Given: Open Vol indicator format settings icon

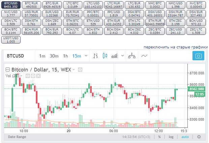Looking at the screenshot, I should coord(33,76).
